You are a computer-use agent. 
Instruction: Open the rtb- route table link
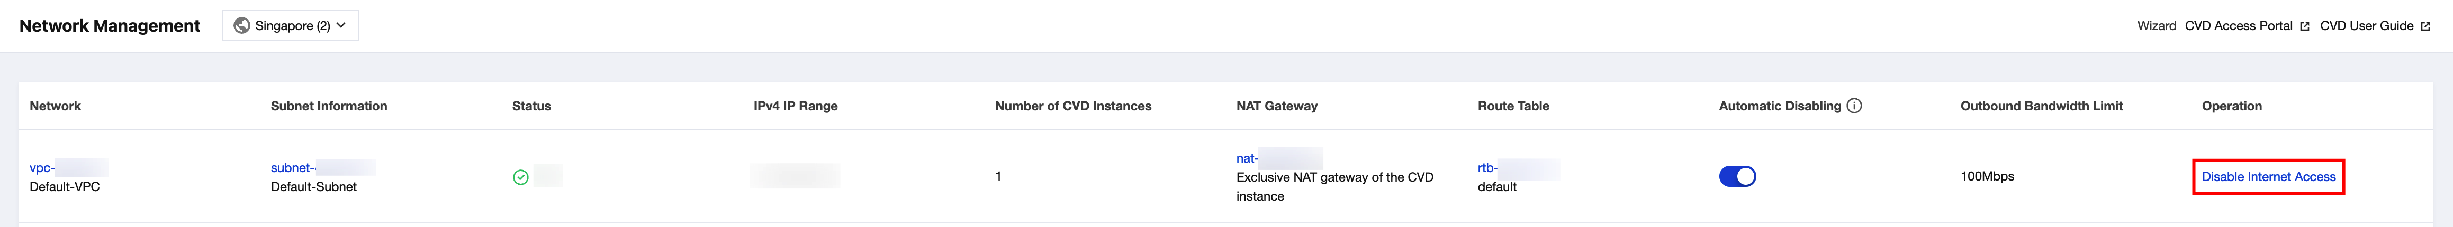coord(1487,168)
